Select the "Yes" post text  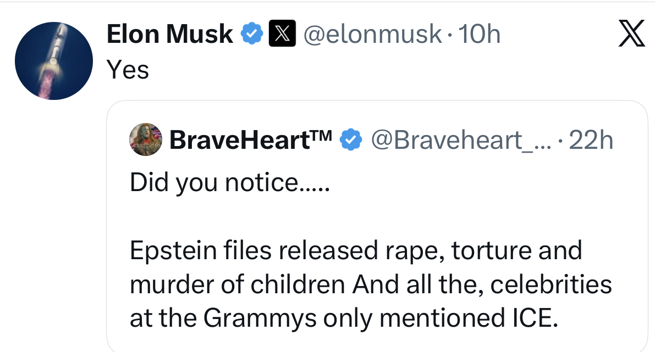pos(128,69)
